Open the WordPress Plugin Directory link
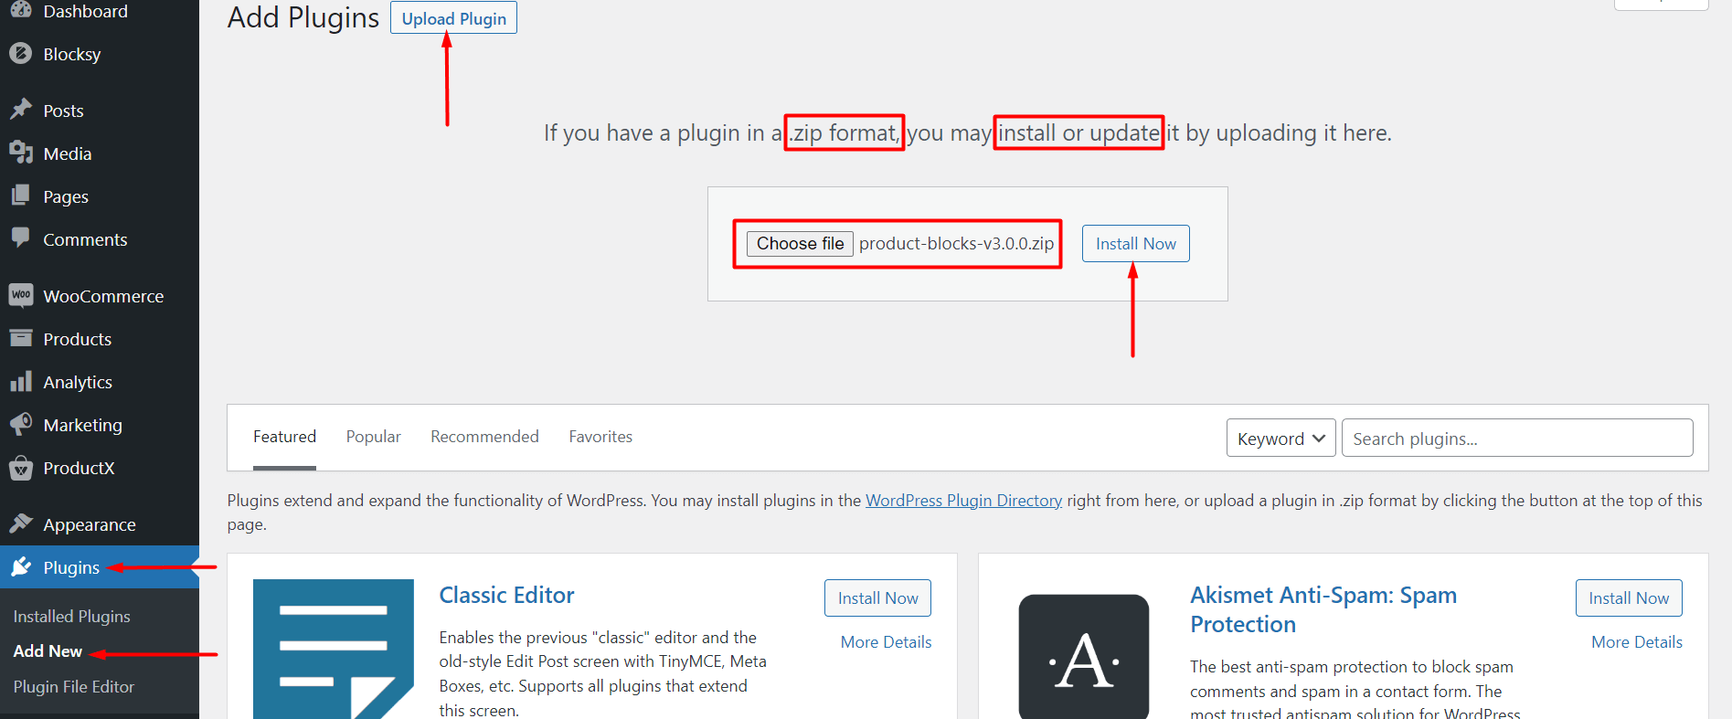Image resolution: width=1732 pixels, height=719 pixels. click(x=963, y=500)
